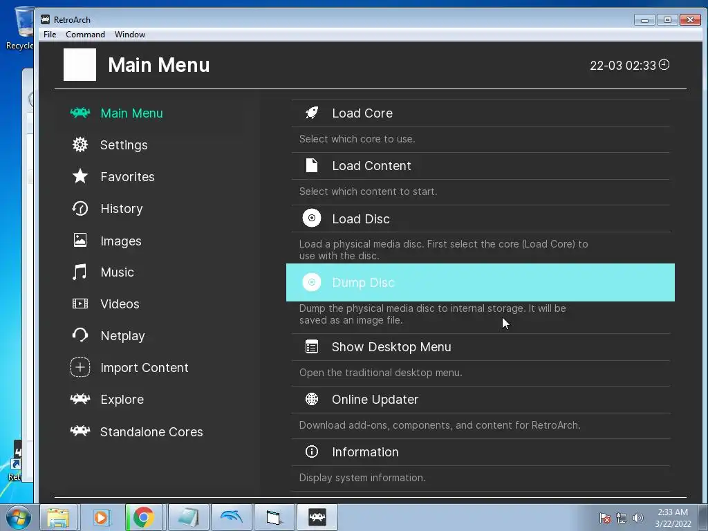Open the Window menu
This screenshot has width=708, height=531.
tap(129, 35)
